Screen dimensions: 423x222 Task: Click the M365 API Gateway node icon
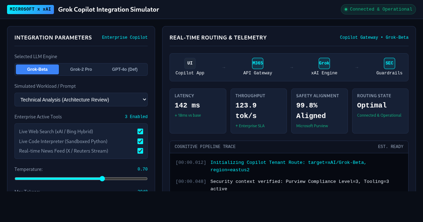pyautogui.click(x=258, y=63)
